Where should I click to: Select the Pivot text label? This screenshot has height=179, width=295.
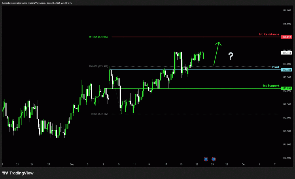pos(275,67)
